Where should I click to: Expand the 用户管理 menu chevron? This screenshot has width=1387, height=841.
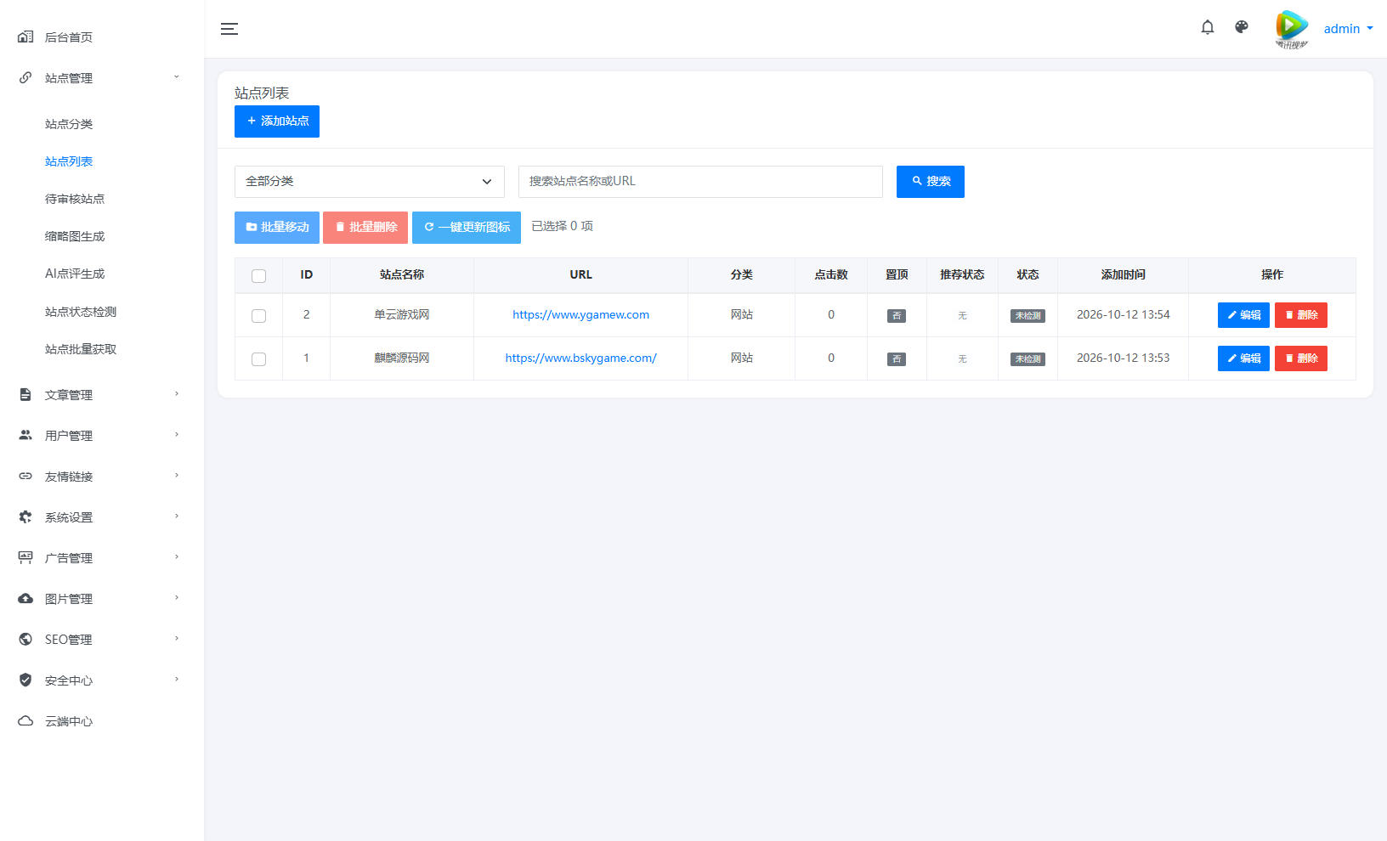(177, 435)
